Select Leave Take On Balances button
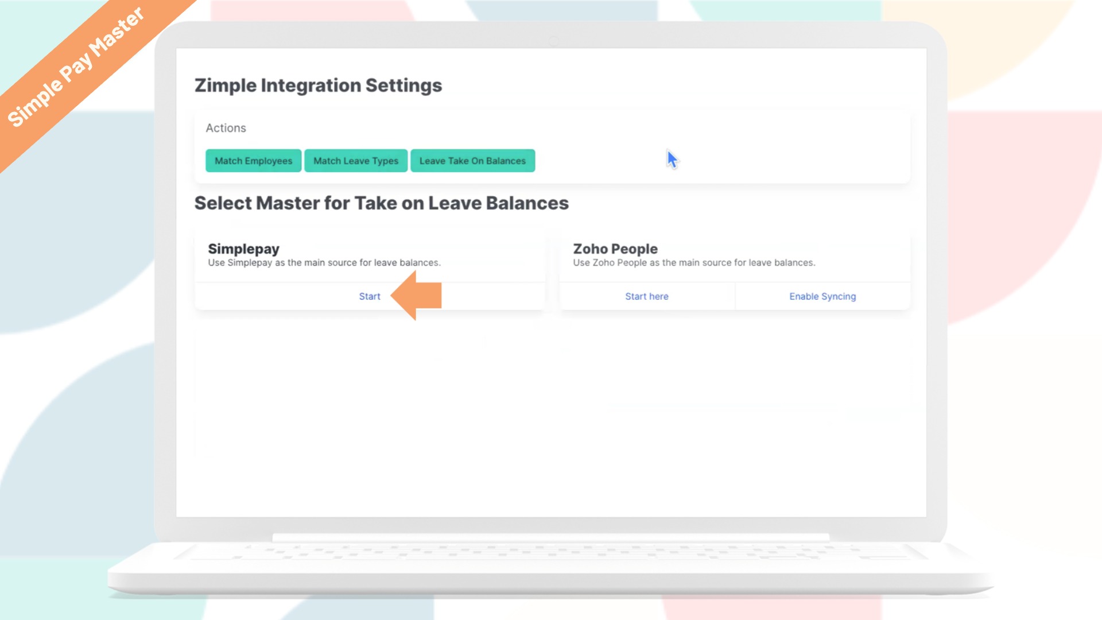Image resolution: width=1102 pixels, height=620 pixels. pos(472,161)
